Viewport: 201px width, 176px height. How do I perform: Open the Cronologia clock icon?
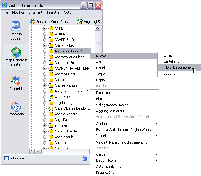(x=16, y=107)
